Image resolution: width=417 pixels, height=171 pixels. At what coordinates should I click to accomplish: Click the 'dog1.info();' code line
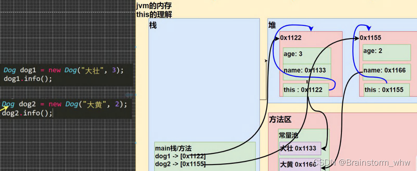pos(28,79)
